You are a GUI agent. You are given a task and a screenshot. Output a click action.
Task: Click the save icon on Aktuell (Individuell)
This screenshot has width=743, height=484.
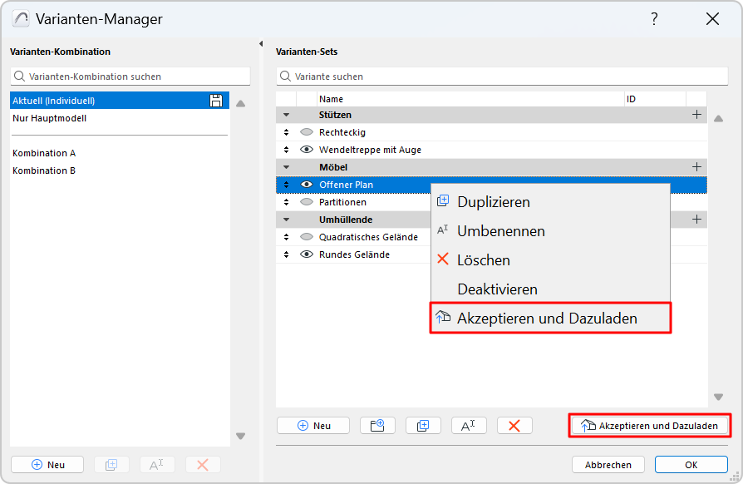[216, 101]
